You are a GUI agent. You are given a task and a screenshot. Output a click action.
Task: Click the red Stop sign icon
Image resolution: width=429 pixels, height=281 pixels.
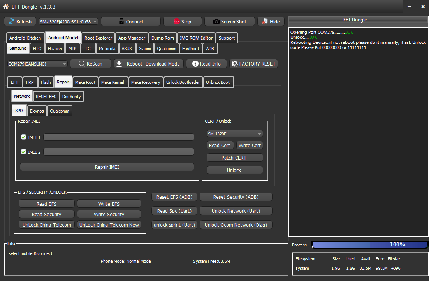176,22
